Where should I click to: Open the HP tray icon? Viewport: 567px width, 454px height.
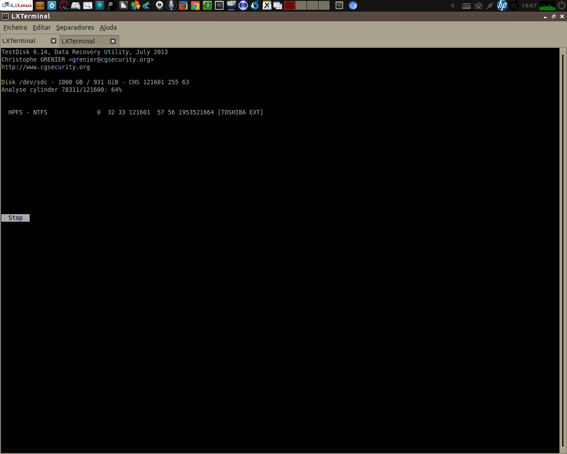[502, 5]
